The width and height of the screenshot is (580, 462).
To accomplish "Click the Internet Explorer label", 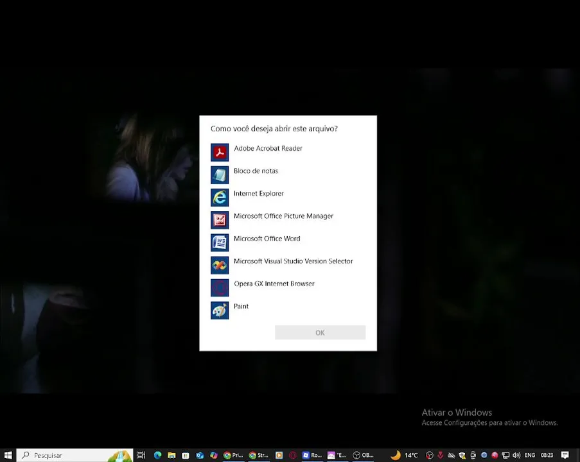I will pos(259,193).
